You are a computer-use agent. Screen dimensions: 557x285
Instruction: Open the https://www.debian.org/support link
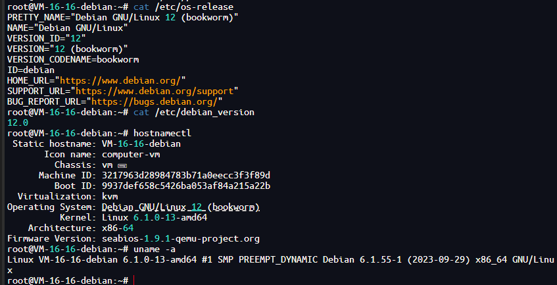click(x=155, y=91)
